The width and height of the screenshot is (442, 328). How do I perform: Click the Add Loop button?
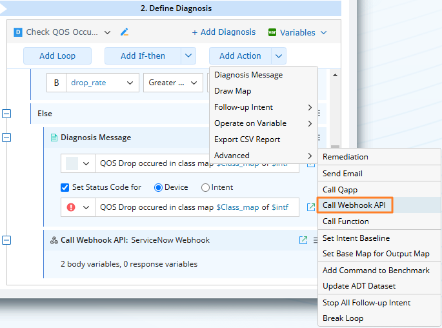[x=57, y=56]
